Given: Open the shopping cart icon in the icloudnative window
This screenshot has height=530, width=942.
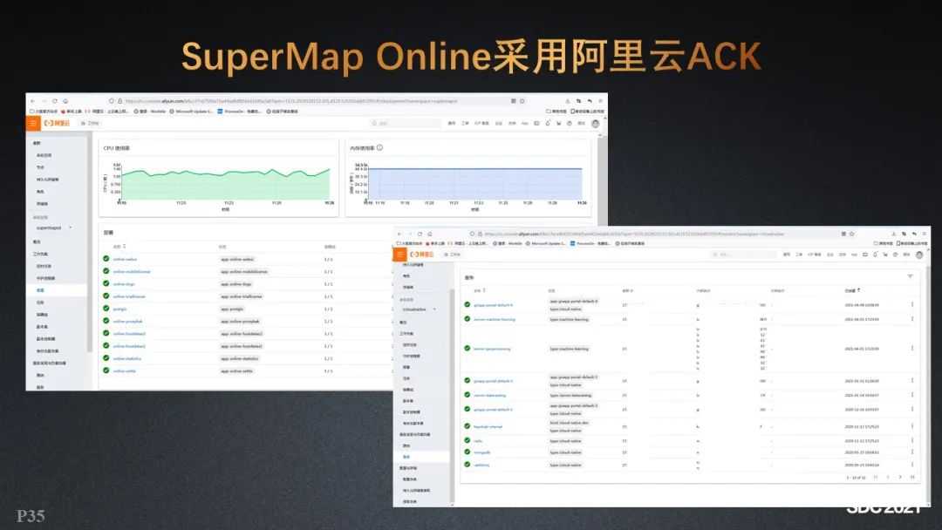Looking at the screenshot, I should coord(885,255).
